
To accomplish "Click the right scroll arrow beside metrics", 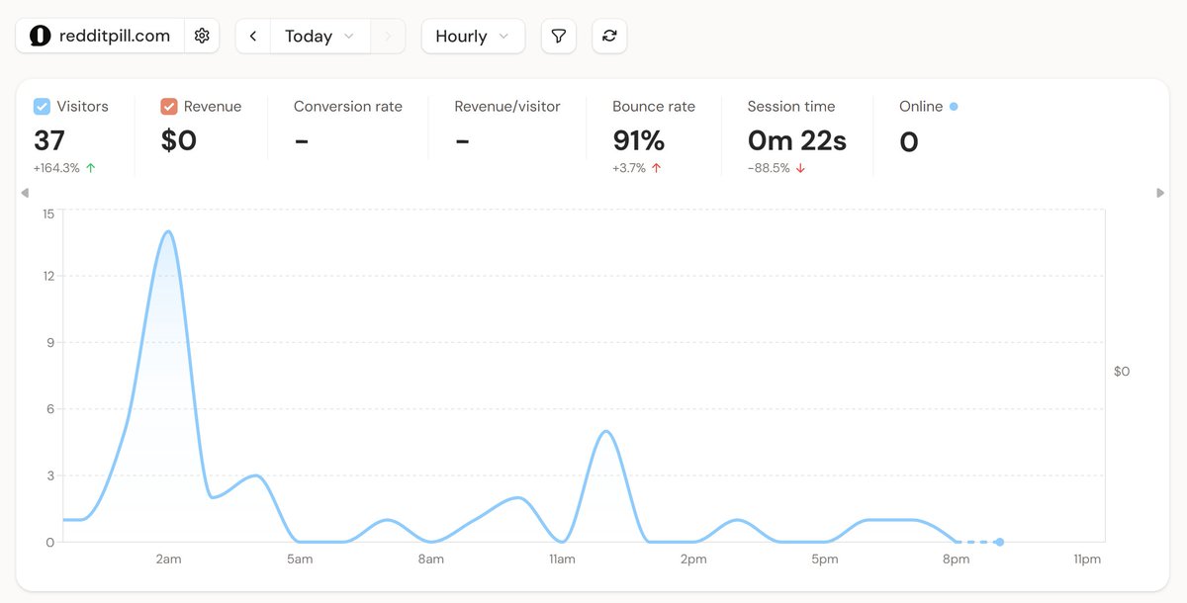I will coord(1160,193).
